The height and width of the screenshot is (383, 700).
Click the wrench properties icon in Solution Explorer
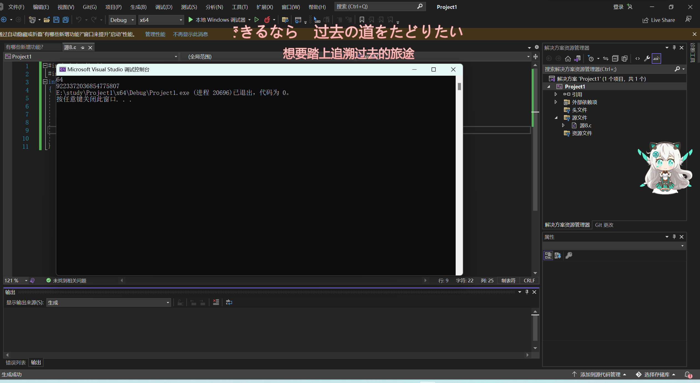tap(647, 59)
